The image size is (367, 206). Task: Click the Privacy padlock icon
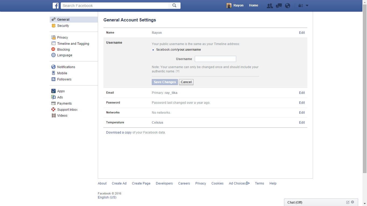(x=53, y=38)
